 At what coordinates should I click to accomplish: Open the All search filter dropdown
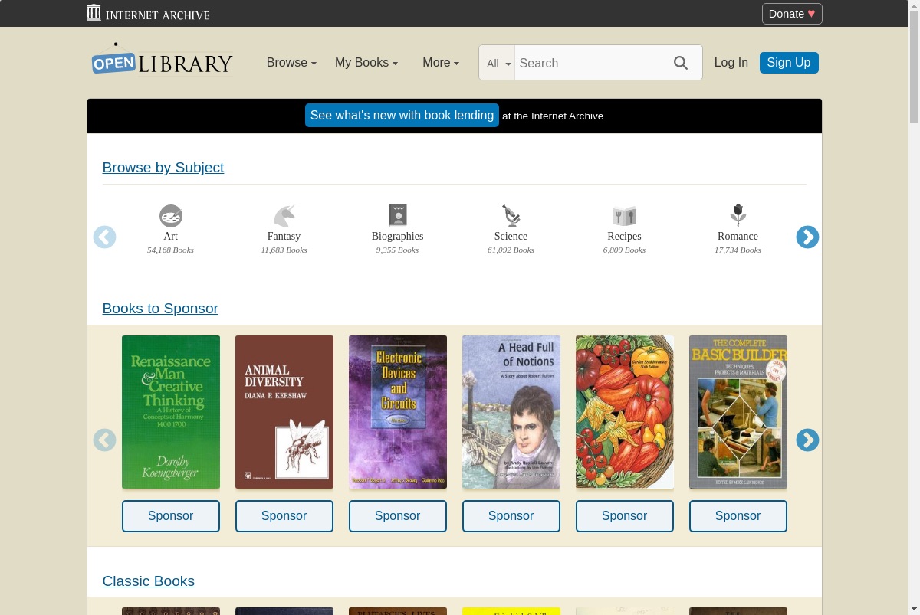click(498, 63)
